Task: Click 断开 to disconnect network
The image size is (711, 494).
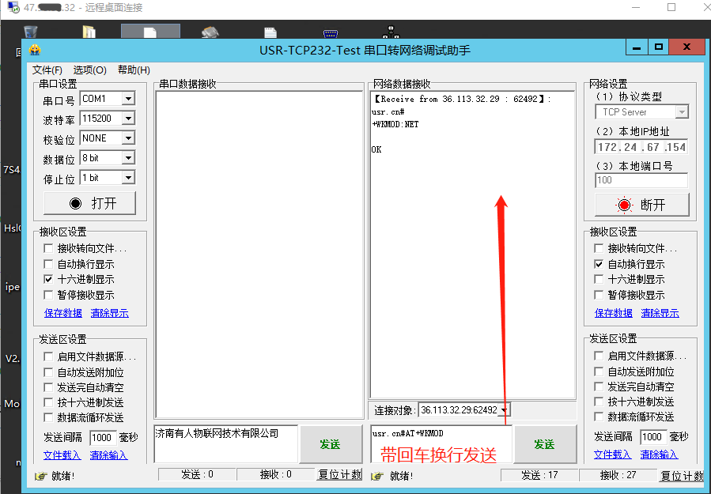Action: [642, 205]
